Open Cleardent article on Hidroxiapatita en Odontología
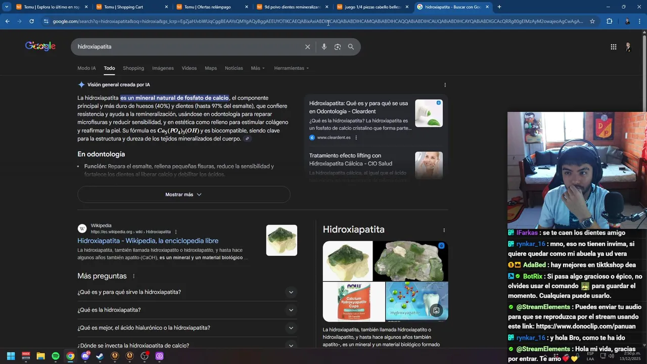Image resolution: width=647 pixels, height=364 pixels. [358, 107]
